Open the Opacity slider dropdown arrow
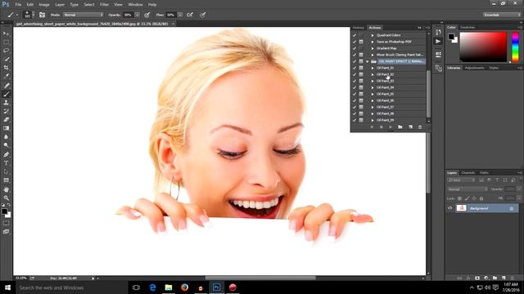Viewport: 524px width, 294px height. (x=137, y=15)
